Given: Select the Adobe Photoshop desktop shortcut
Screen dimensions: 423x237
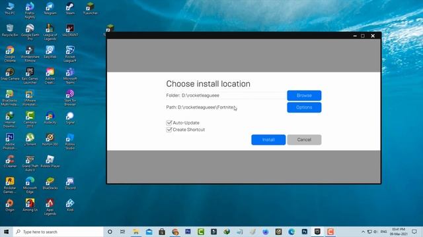Looking at the screenshot, I should tap(10, 142).
